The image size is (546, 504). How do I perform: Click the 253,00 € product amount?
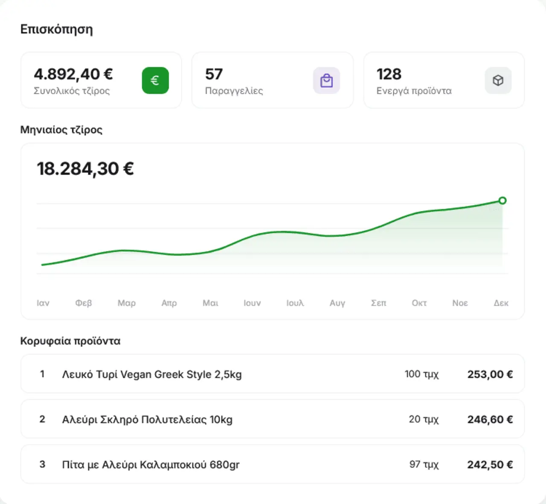click(x=490, y=374)
